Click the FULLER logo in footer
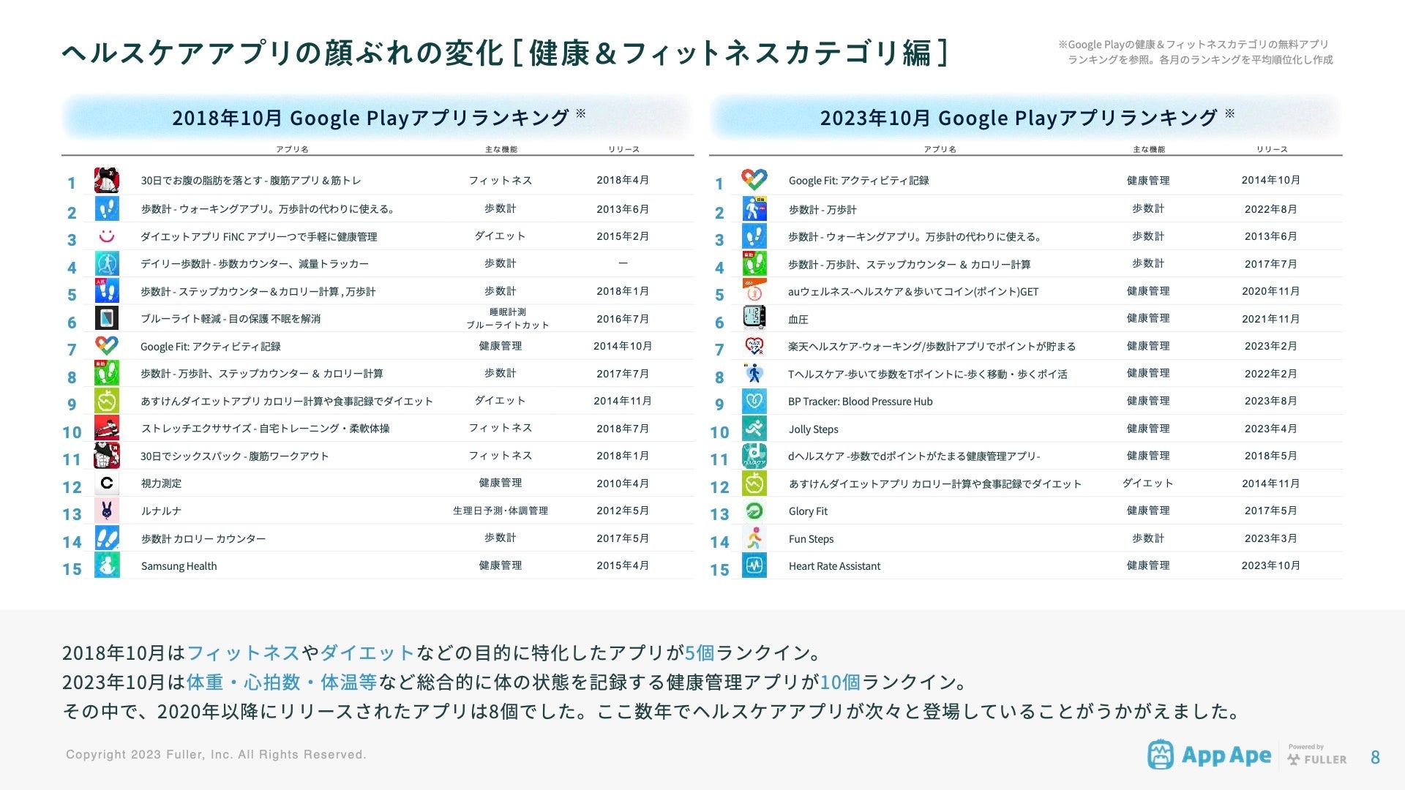1405x790 pixels. (1317, 759)
